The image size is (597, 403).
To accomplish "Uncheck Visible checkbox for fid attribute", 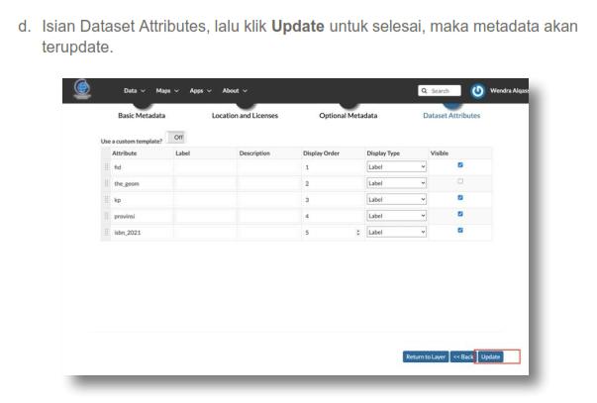I will click(459, 166).
